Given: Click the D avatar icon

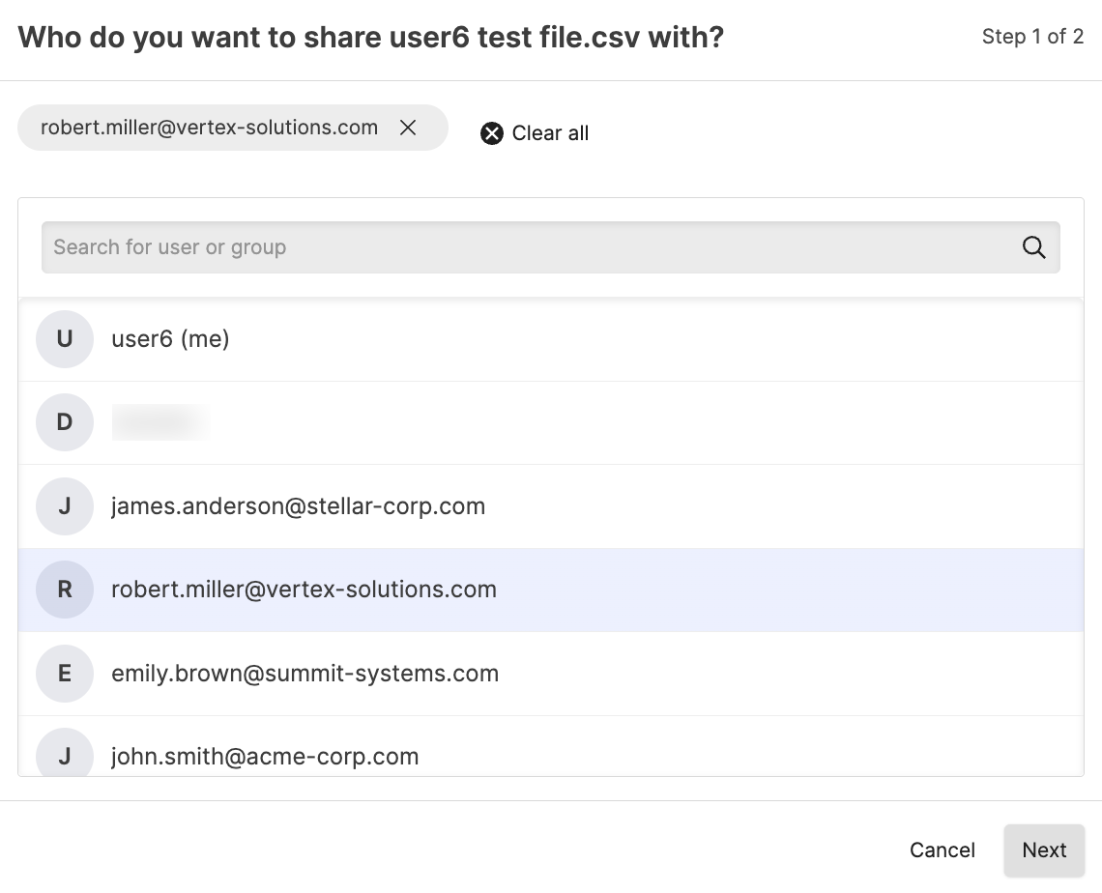Looking at the screenshot, I should (x=65, y=422).
